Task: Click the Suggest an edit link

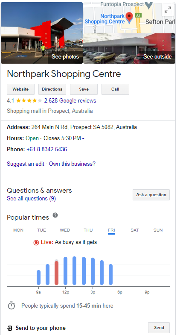Action: pyautogui.click(x=26, y=164)
